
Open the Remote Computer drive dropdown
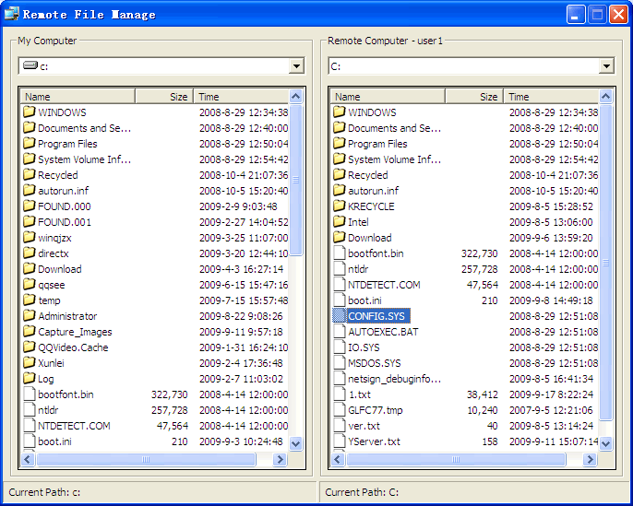click(605, 65)
